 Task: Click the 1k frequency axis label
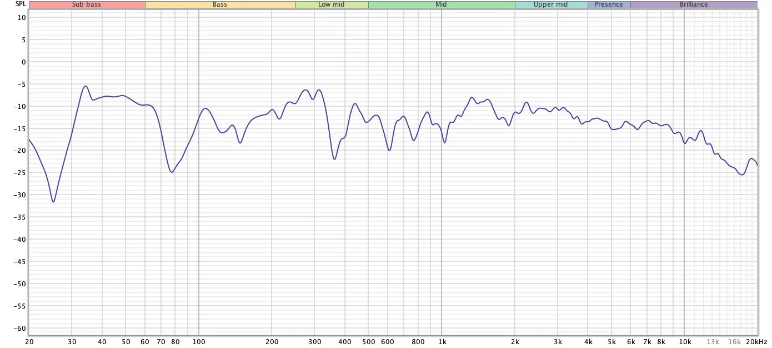click(x=442, y=341)
